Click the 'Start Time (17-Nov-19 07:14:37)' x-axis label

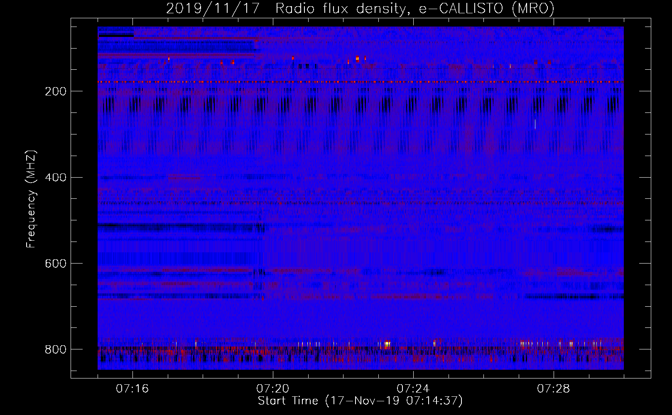click(x=360, y=401)
